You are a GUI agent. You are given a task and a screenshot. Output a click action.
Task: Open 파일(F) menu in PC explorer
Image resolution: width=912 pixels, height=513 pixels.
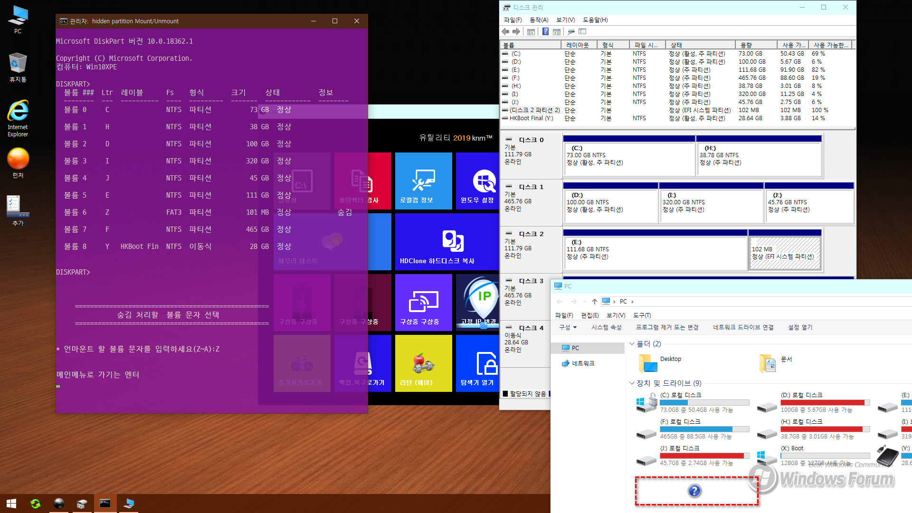564,315
